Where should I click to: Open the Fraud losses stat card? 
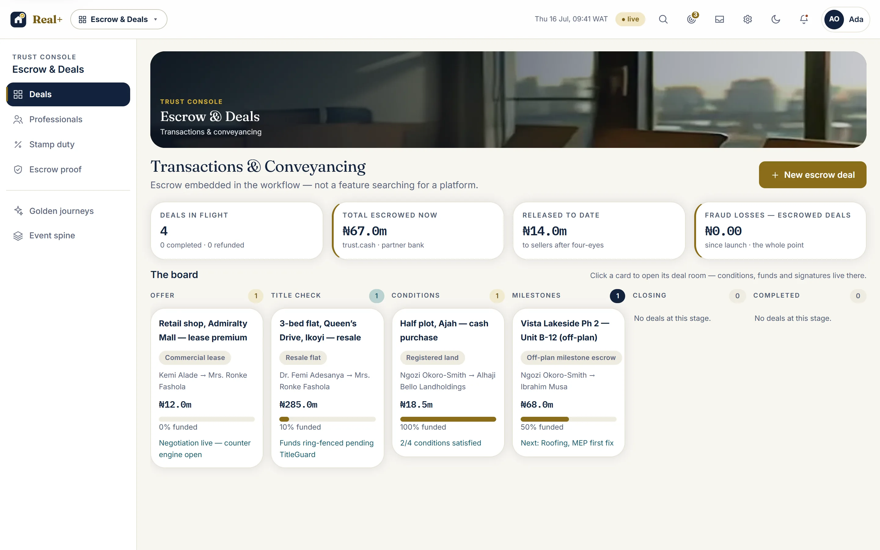click(780, 231)
